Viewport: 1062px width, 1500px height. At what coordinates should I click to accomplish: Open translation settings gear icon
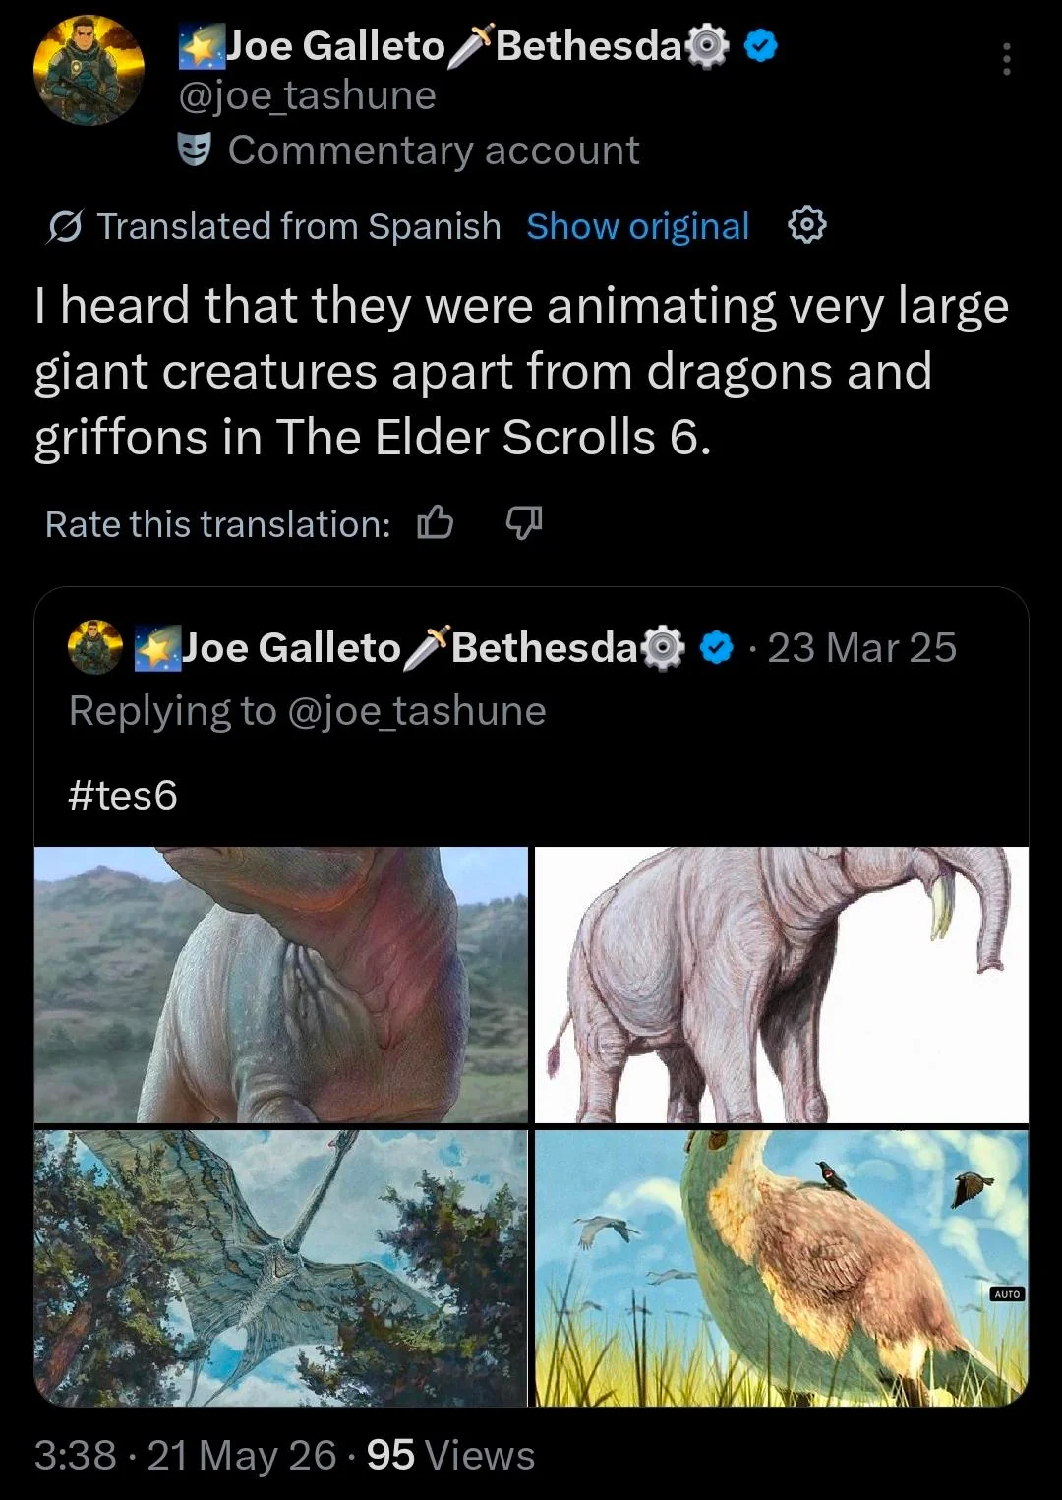tap(807, 226)
